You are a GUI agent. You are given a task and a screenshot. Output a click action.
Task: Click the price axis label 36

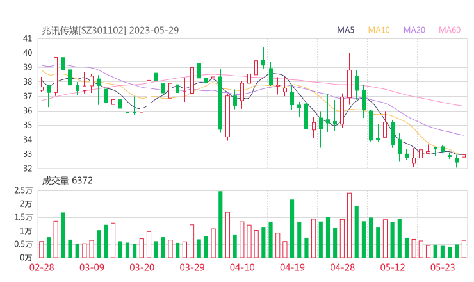point(28,111)
